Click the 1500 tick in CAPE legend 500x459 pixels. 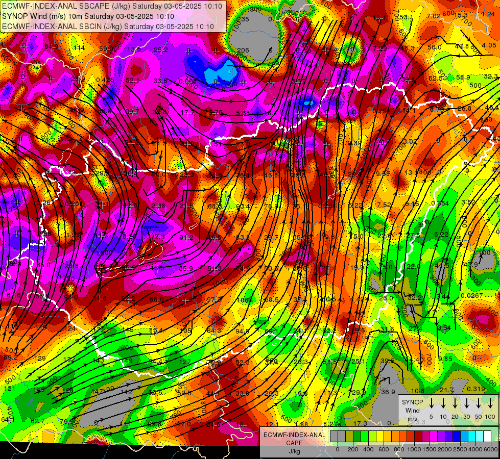430,449
